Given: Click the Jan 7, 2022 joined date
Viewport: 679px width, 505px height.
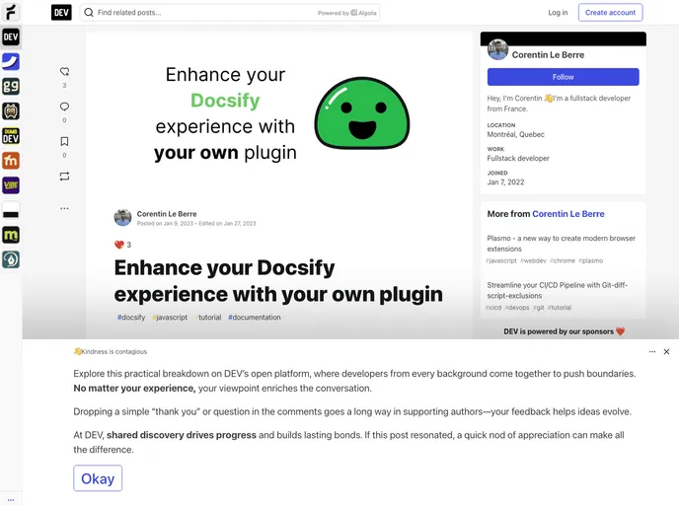Looking at the screenshot, I should [x=505, y=182].
